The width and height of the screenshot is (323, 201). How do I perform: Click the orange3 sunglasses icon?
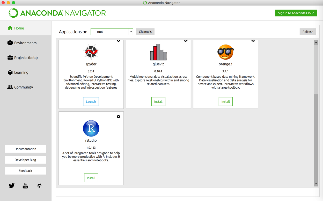point(225,52)
